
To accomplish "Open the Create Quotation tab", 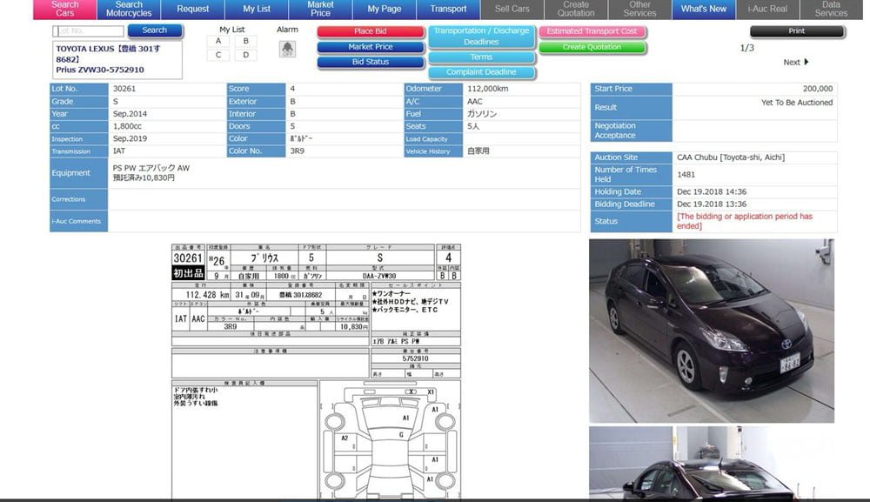I will pos(576,9).
